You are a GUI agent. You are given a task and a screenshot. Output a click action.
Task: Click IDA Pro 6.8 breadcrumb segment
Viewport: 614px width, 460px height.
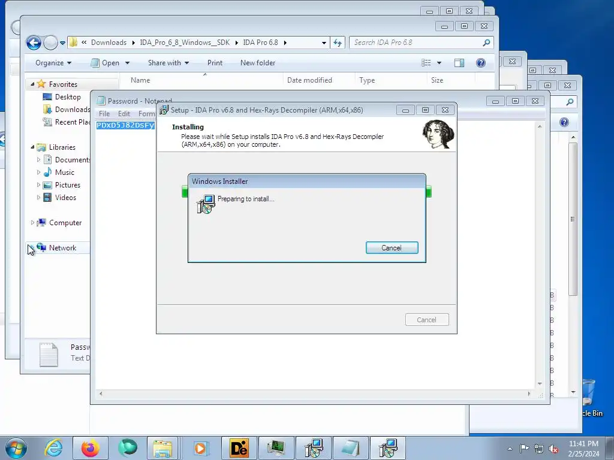260,43
